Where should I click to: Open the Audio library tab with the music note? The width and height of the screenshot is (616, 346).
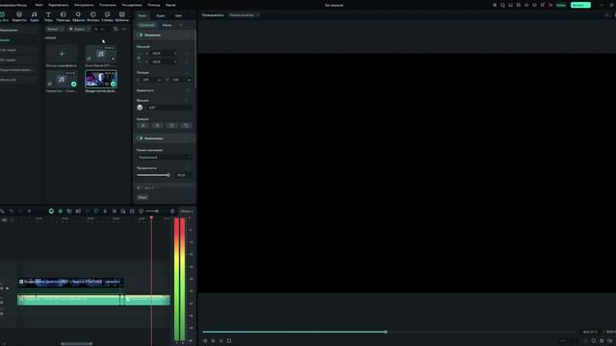click(35, 16)
